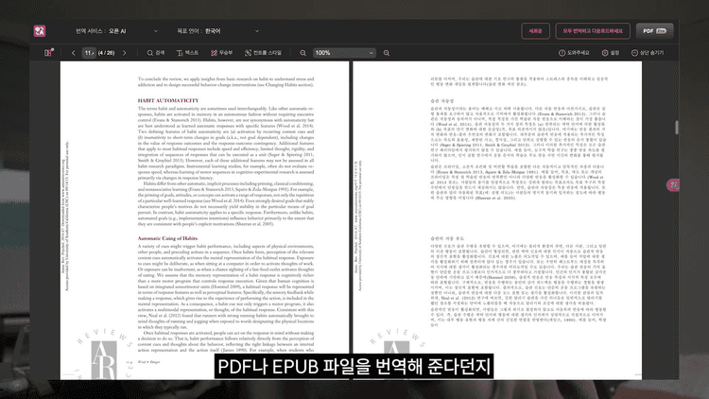
Task: Toggle the PDF mode button
Action: coord(653,30)
